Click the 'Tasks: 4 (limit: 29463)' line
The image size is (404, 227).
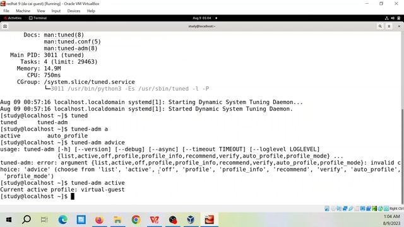coord(59,62)
